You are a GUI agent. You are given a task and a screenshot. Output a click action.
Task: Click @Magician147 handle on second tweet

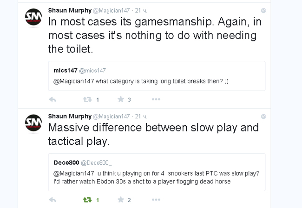tap(112, 116)
